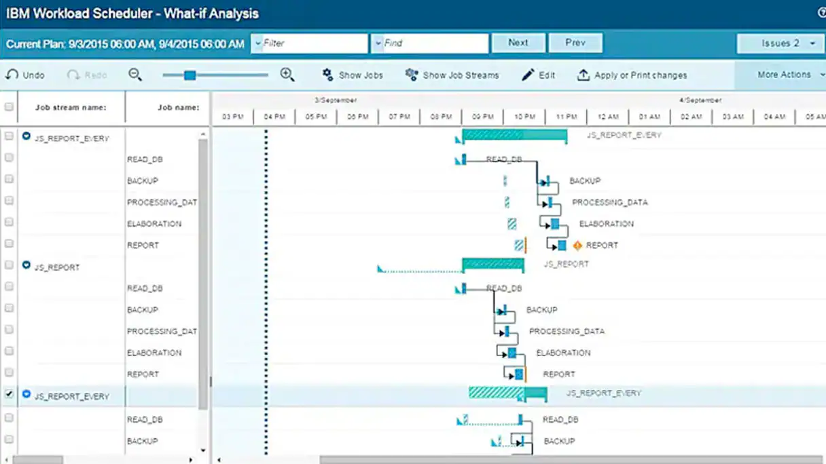The height and width of the screenshot is (464, 826).
Task: Open the Filter dropdown arrow
Action: pyautogui.click(x=258, y=43)
